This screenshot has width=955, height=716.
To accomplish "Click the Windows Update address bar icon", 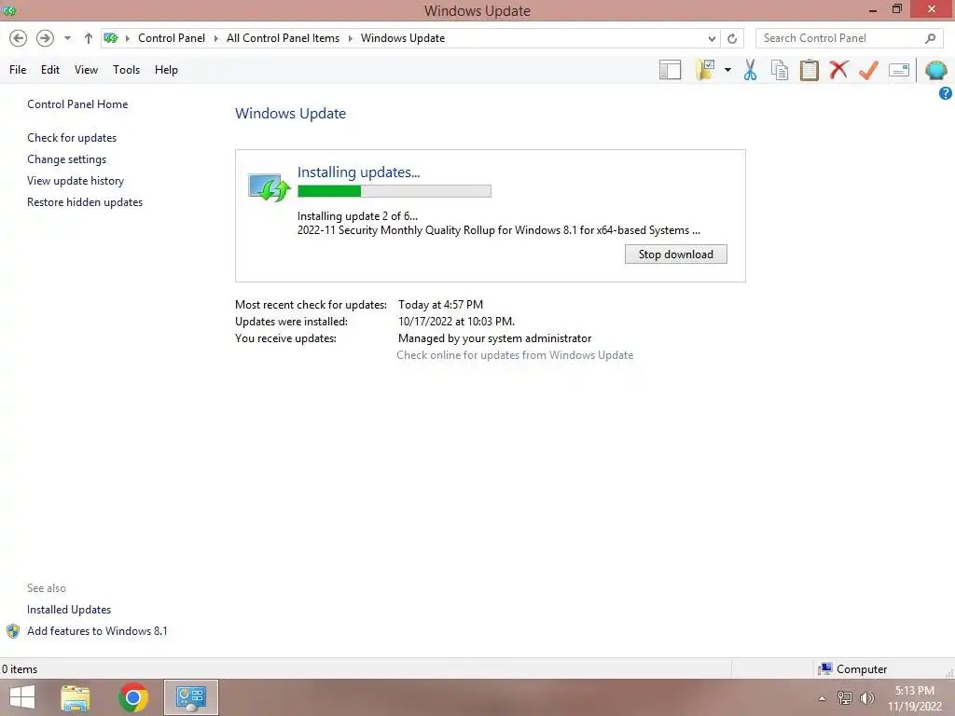I will point(111,38).
